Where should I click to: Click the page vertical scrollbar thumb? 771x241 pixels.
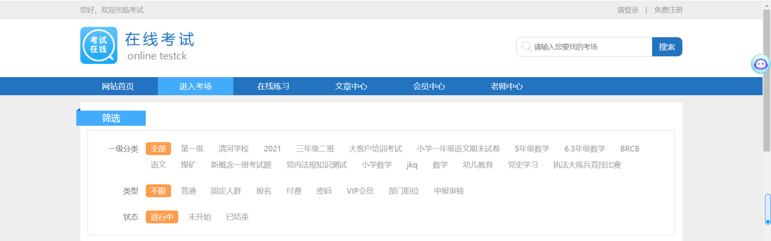click(767, 80)
